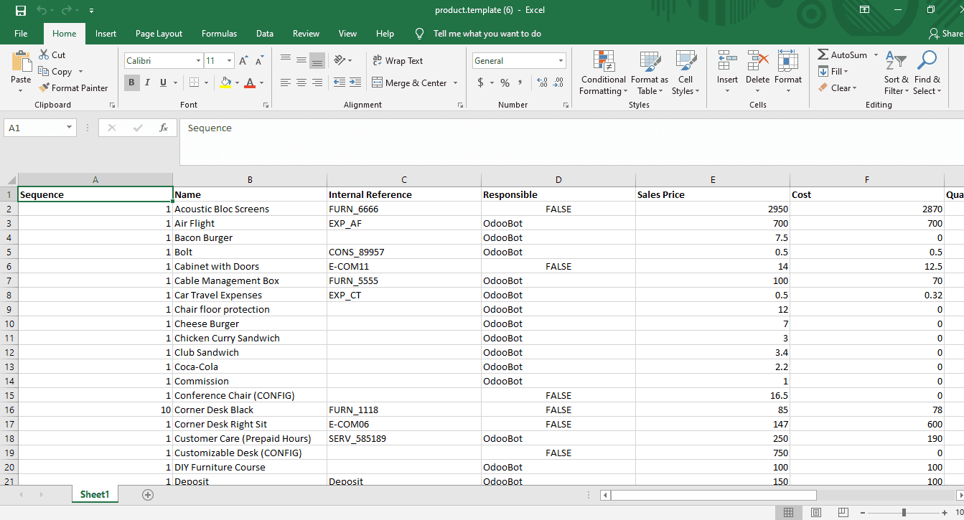Screen dimensions: 964x520
Task: Switch to the Review tab
Action: click(306, 34)
